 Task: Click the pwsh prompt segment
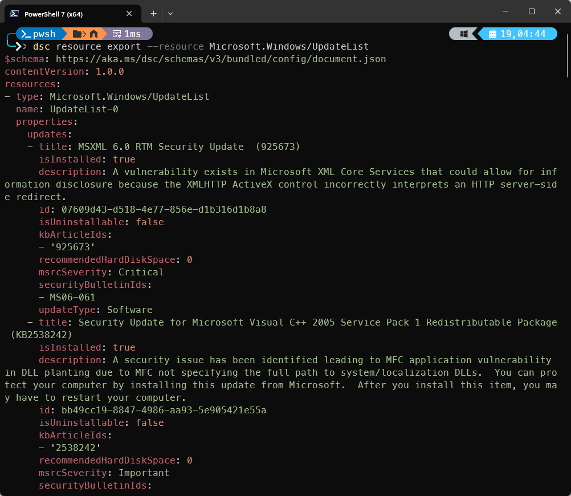click(39, 34)
